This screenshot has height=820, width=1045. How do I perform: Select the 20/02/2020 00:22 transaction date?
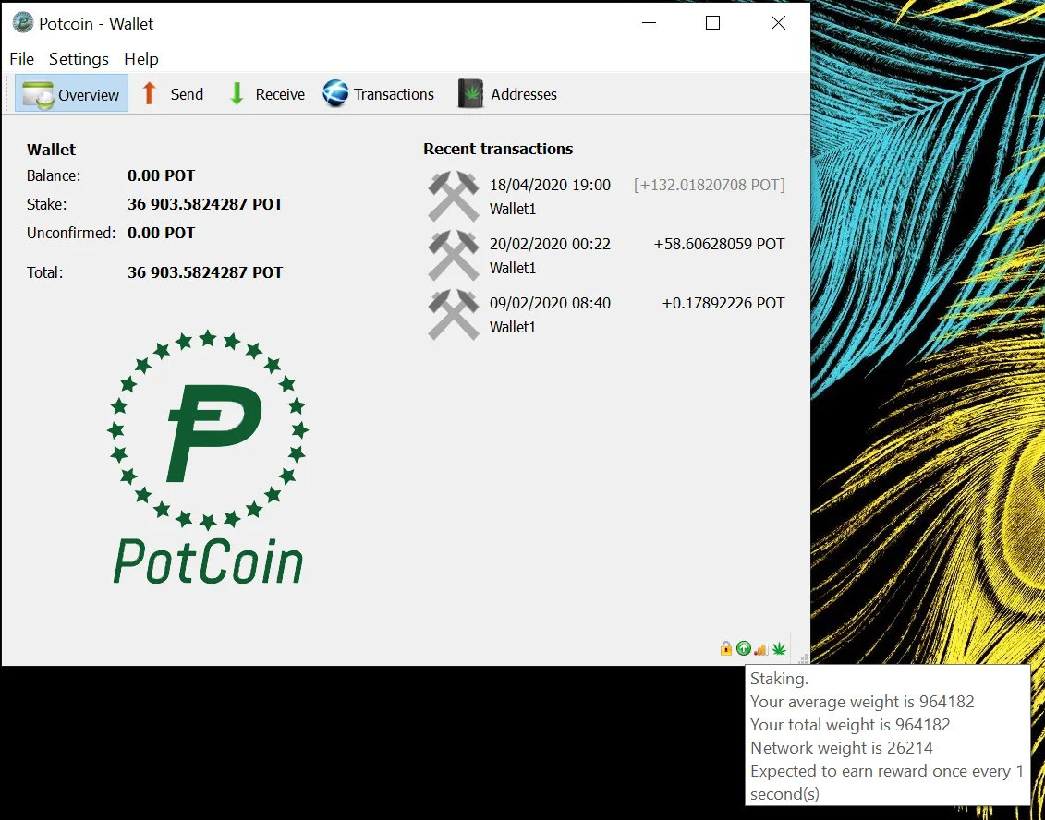click(550, 244)
